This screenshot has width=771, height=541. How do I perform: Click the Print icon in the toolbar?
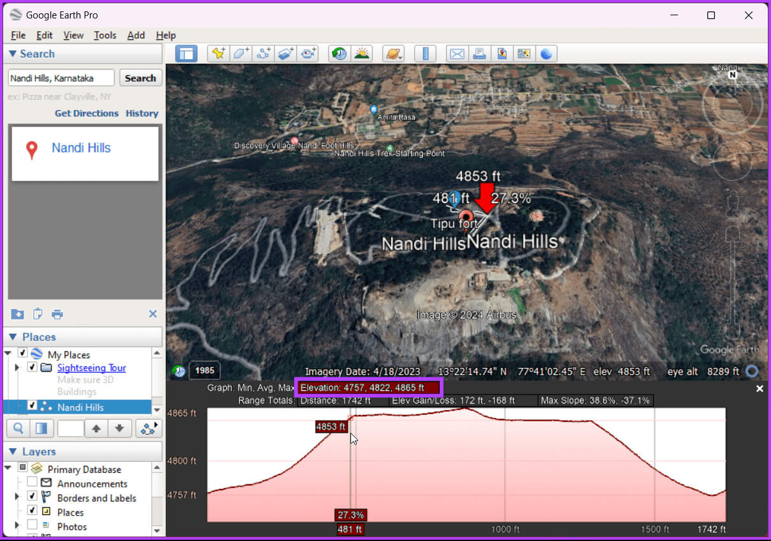point(479,54)
